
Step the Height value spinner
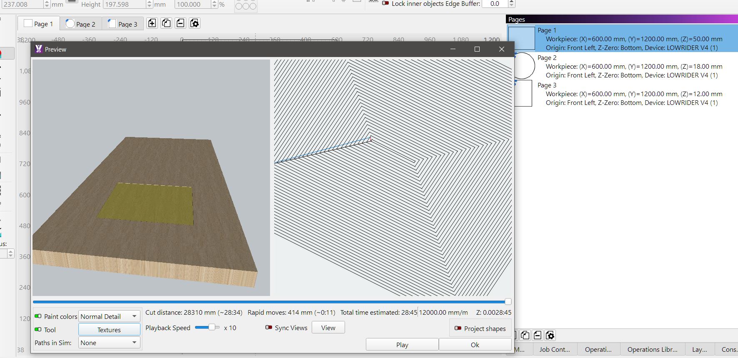[x=149, y=4]
